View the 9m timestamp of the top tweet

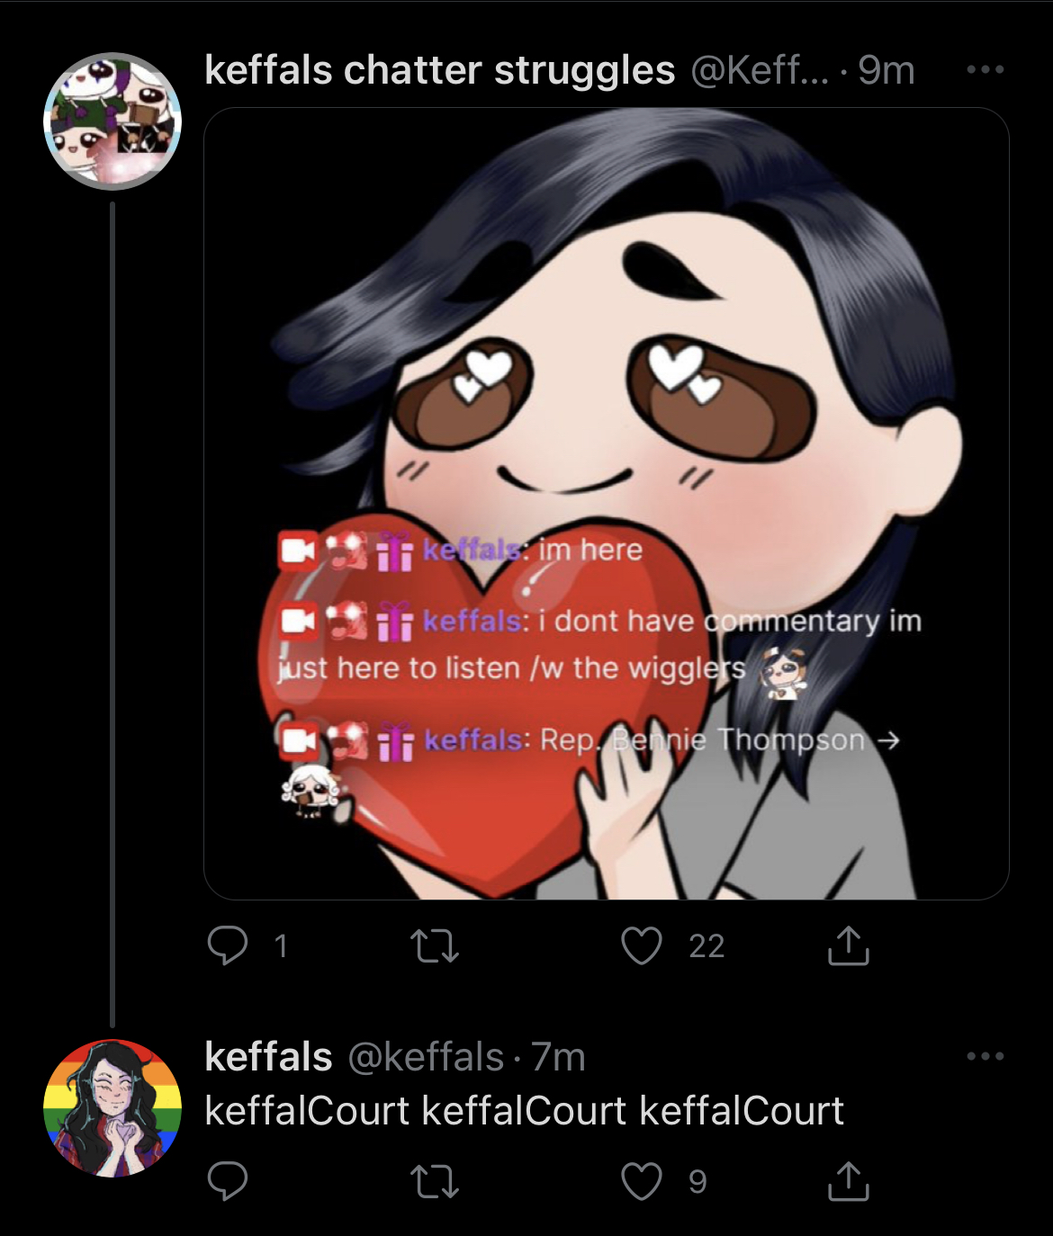pos(886,70)
